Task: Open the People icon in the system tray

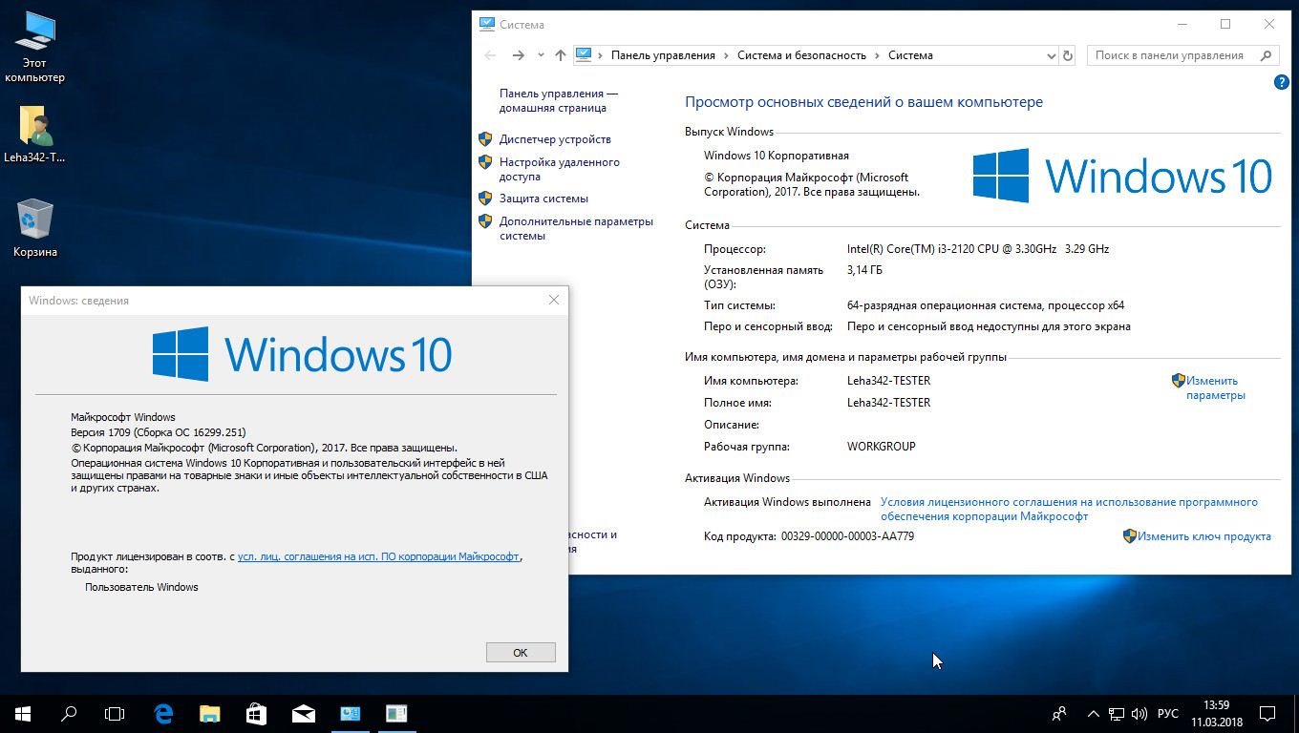Action: tap(1059, 713)
